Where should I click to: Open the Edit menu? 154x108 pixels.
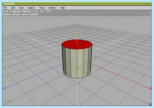point(13,8)
